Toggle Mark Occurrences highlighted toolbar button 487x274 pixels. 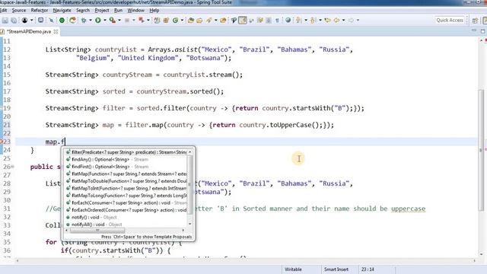[243, 21]
